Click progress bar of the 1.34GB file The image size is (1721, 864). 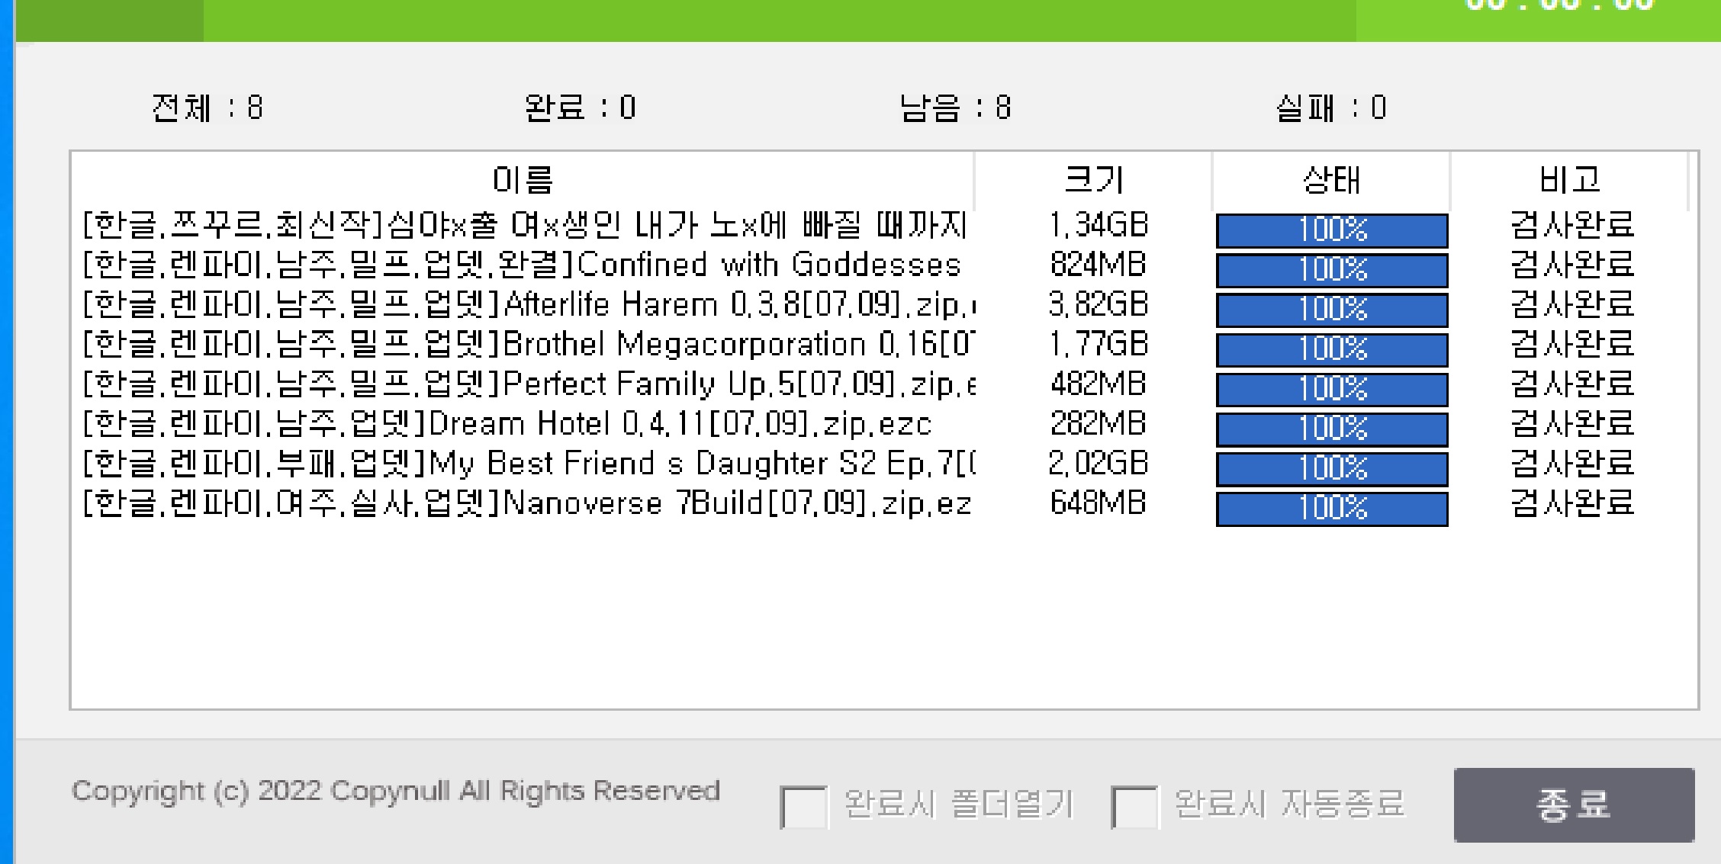pyautogui.click(x=1332, y=230)
